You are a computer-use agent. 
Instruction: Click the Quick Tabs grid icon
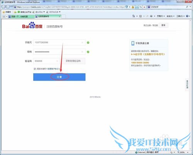[x=4, y=17]
